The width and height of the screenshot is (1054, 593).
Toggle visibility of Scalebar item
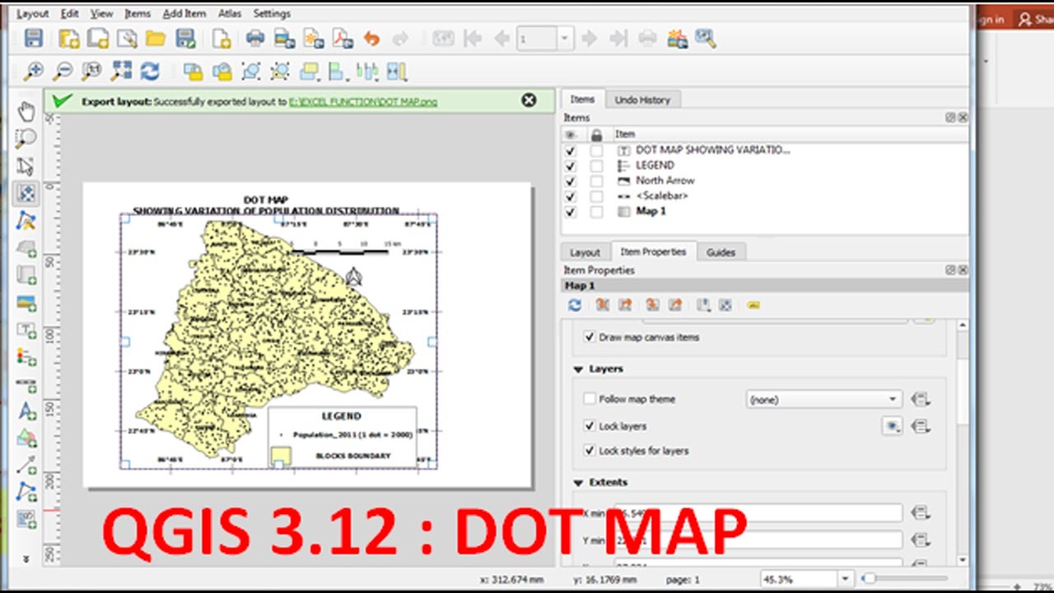pos(571,197)
